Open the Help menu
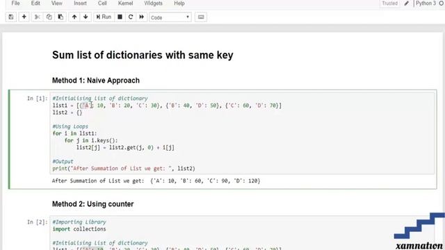Viewport: 445px width, 250px height. (179, 3)
